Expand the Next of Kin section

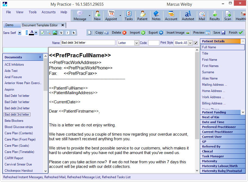(x=223, y=117)
